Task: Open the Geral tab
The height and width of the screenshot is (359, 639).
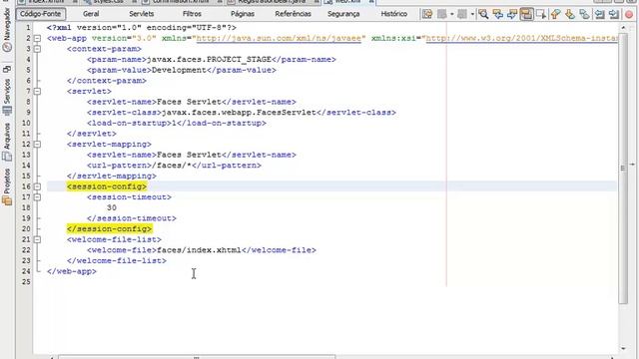Action: coord(91,14)
